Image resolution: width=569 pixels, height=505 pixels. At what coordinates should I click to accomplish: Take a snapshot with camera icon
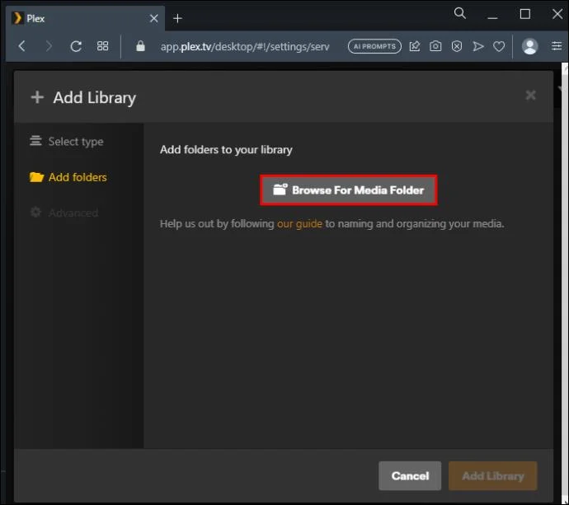pyautogui.click(x=435, y=46)
